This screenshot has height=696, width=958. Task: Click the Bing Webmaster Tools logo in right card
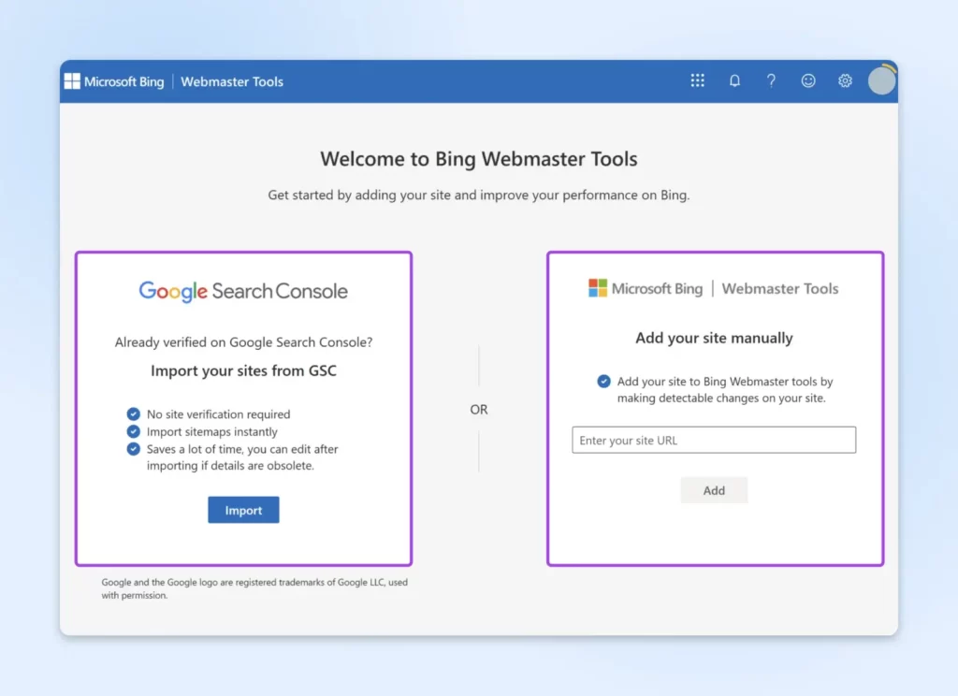[x=713, y=288]
